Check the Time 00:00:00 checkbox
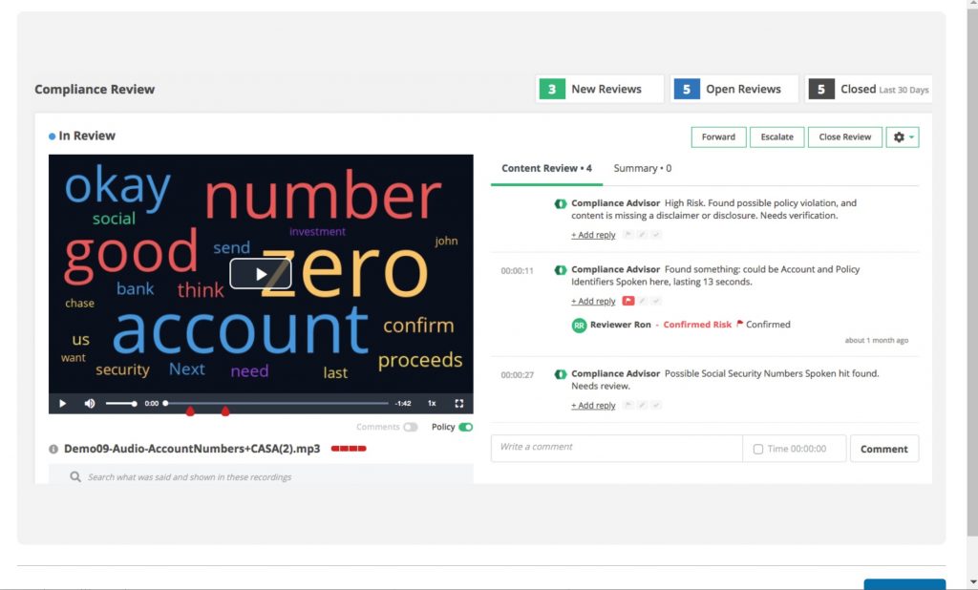 (757, 449)
